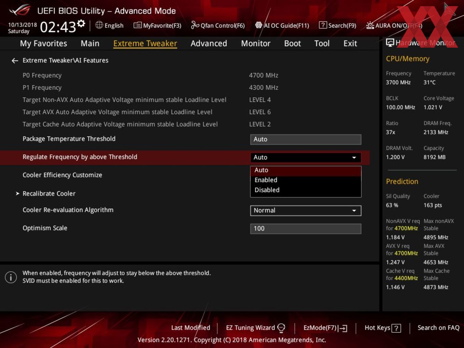Viewport: 464px width, 348px height.
Task: Click the AURA light icon
Action: (370, 25)
